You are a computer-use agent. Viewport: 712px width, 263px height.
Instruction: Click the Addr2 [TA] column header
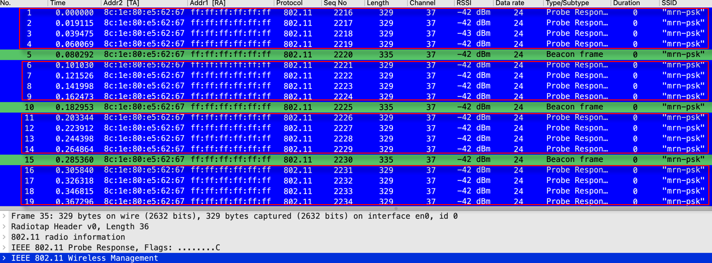click(x=121, y=3)
